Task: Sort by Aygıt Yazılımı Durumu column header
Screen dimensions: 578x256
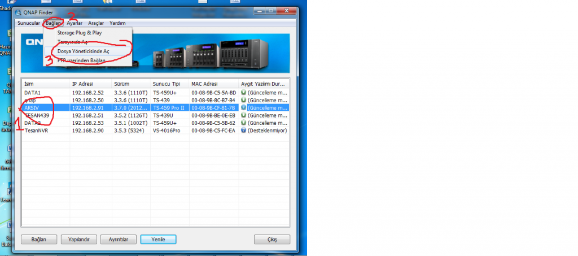Action: click(x=264, y=84)
